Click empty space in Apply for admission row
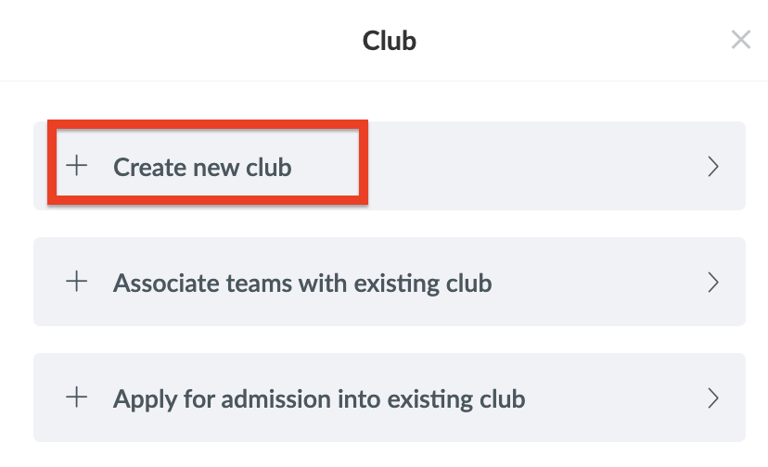Viewport: 768px width, 467px height. click(x=612, y=398)
